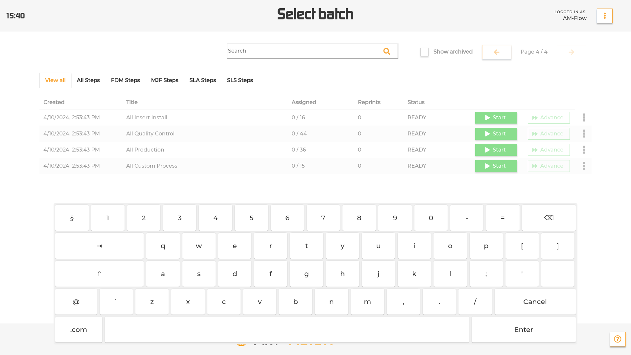Advance the All Quality Control batch

pyautogui.click(x=549, y=134)
